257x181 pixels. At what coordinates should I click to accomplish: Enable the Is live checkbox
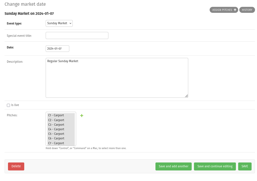click(x=8, y=105)
